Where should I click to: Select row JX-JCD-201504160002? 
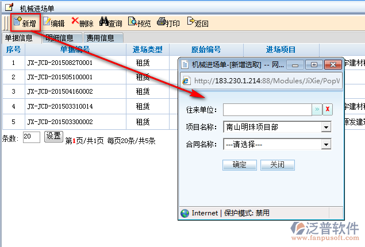pyautogui.click(x=60, y=91)
